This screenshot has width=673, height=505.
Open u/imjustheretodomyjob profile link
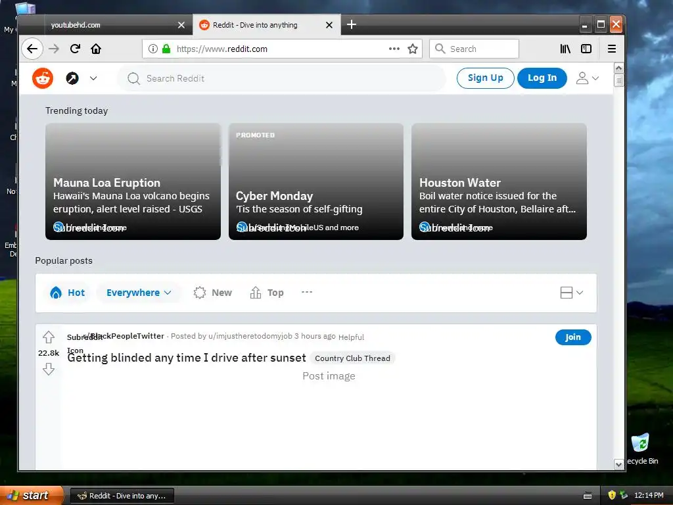coord(250,336)
